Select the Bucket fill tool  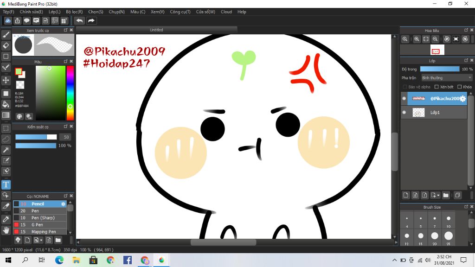coord(6,104)
